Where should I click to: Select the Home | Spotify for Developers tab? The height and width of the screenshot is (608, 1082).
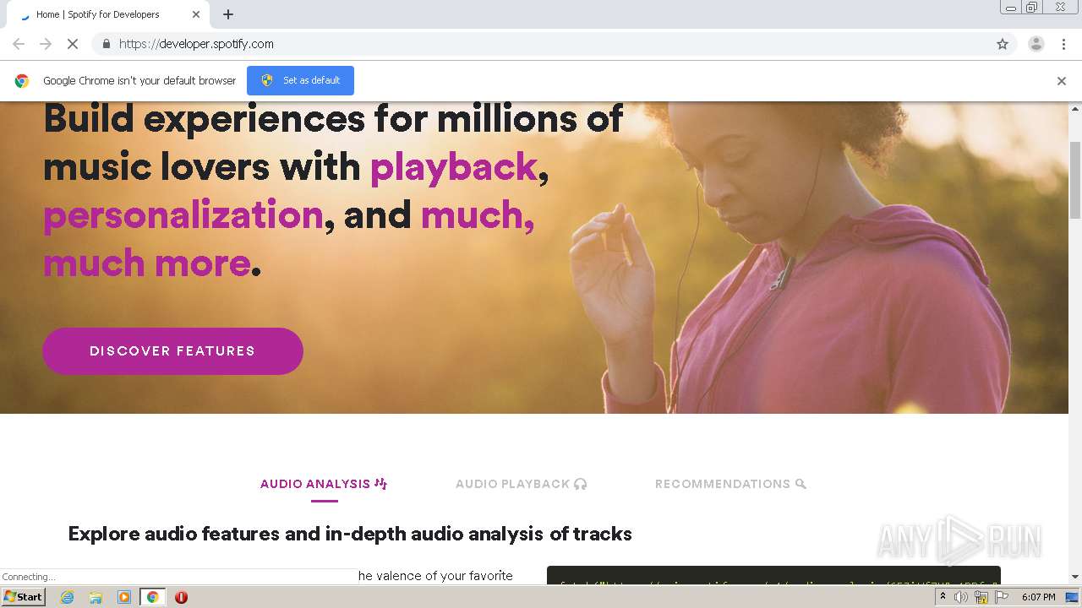pyautogui.click(x=110, y=14)
